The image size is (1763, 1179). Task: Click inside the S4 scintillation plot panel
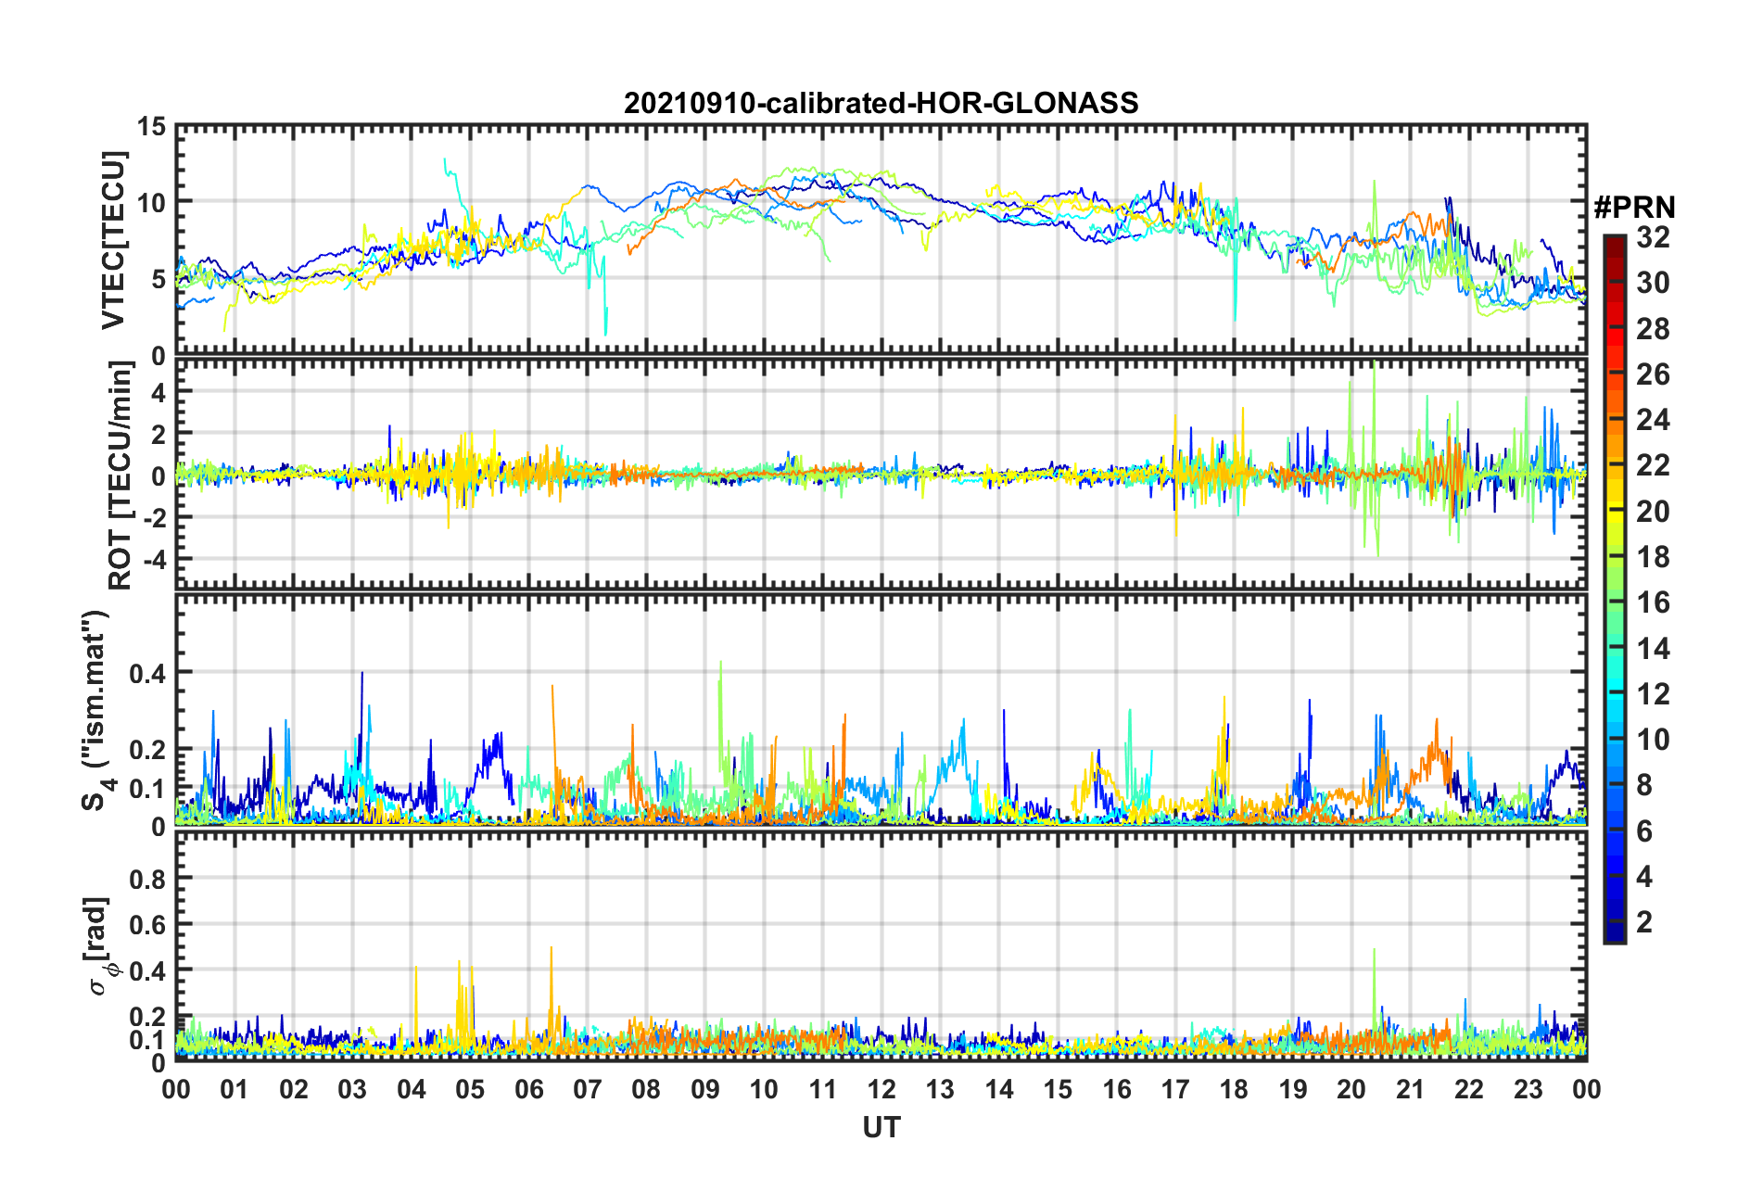881,709
